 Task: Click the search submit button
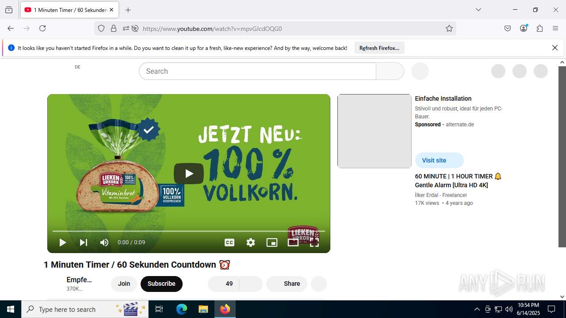click(390, 71)
